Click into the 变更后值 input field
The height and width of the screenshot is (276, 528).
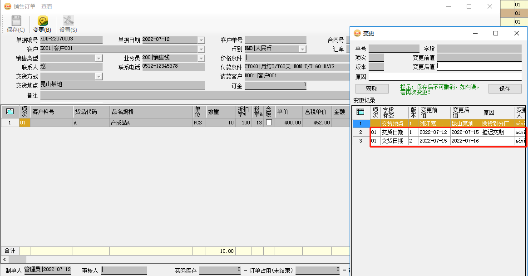(x=479, y=67)
